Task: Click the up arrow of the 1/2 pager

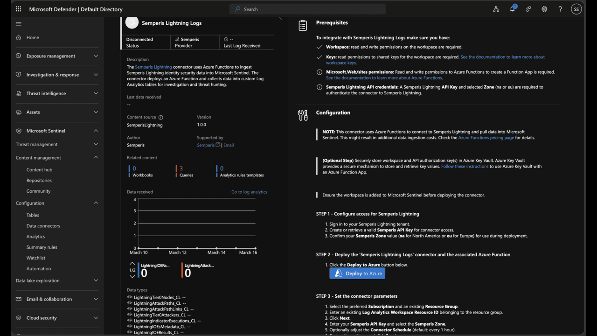Action: 132,264
